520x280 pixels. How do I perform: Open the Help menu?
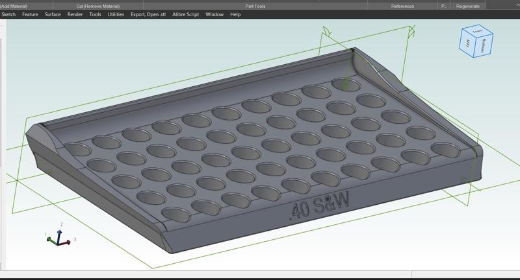click(x=235, y=14)
